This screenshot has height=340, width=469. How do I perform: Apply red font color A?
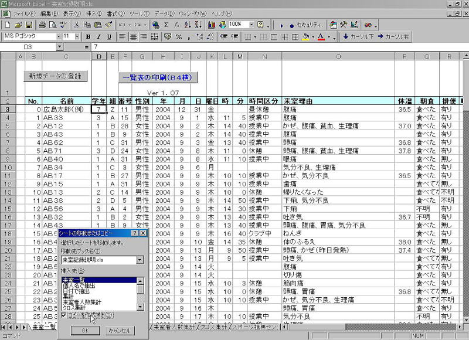(321, 37)
